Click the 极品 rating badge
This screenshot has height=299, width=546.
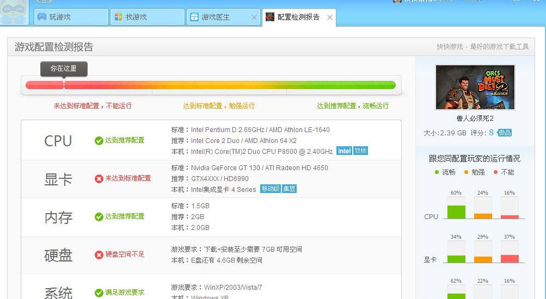point(504,133)
